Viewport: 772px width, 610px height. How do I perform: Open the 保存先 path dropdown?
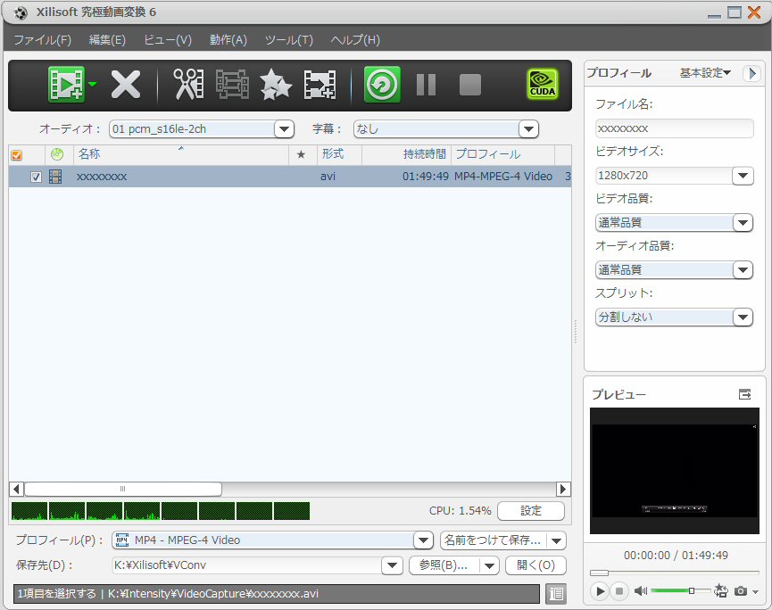(393, 565)
